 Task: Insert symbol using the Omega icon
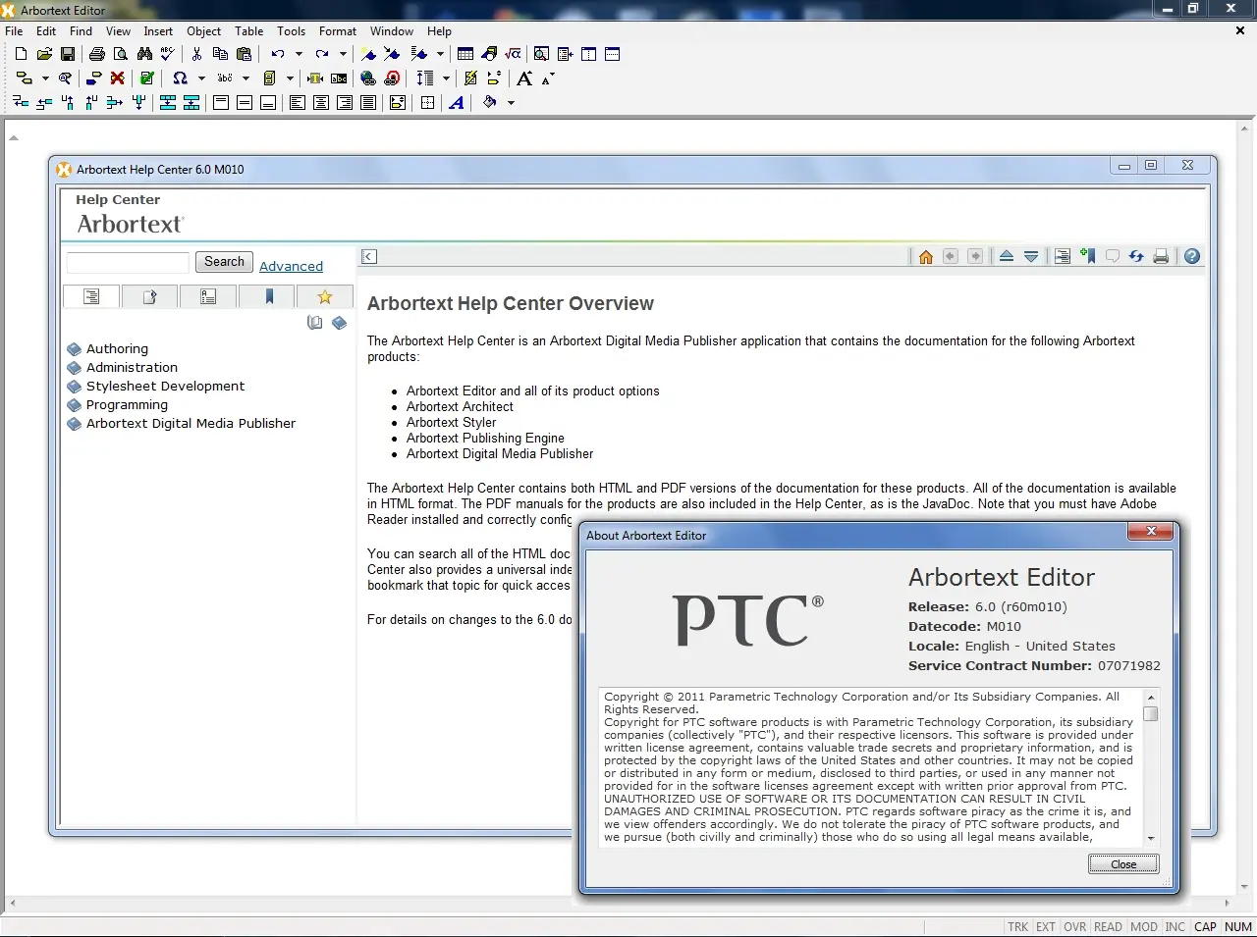(181, 78)
